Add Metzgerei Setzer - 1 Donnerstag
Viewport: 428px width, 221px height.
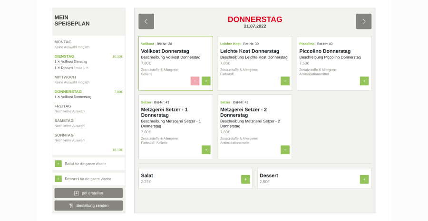coord(206,150)
